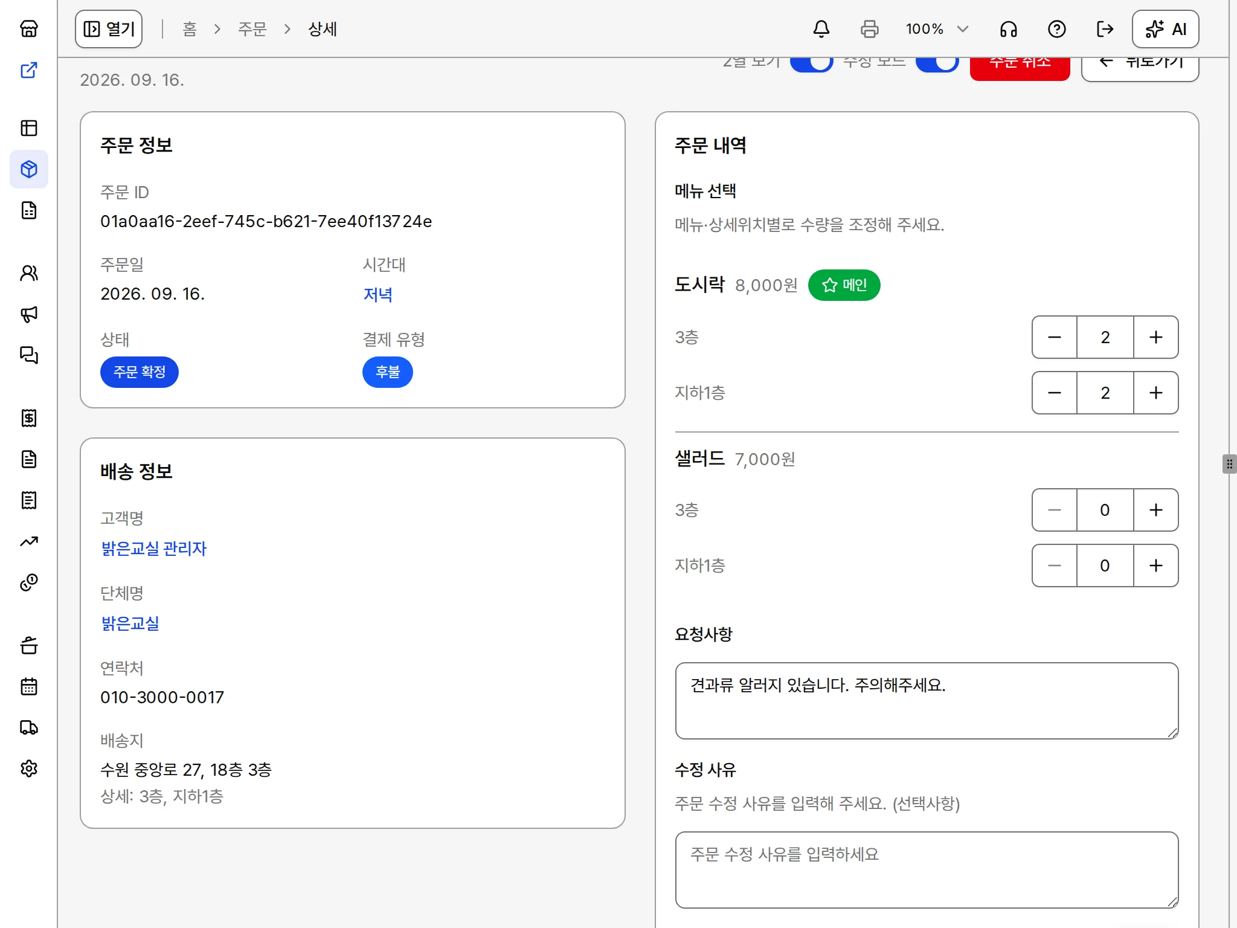Expand the 100% zoom dropdown
This screenshot has height=928, width=1237.
[x=937, y=29]
